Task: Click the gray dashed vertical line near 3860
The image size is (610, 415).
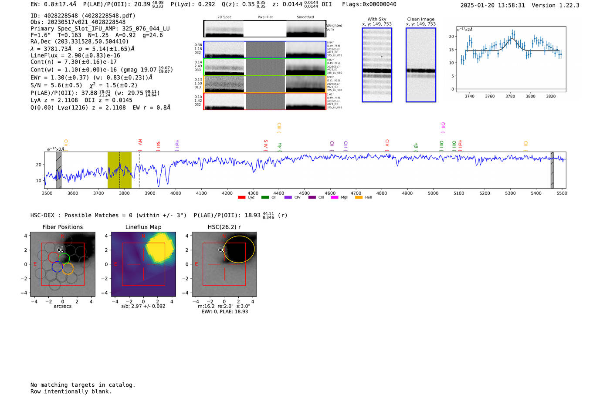Action: click(x=139, y=170)
